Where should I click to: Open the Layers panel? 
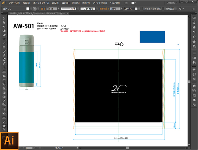[194, 86]
